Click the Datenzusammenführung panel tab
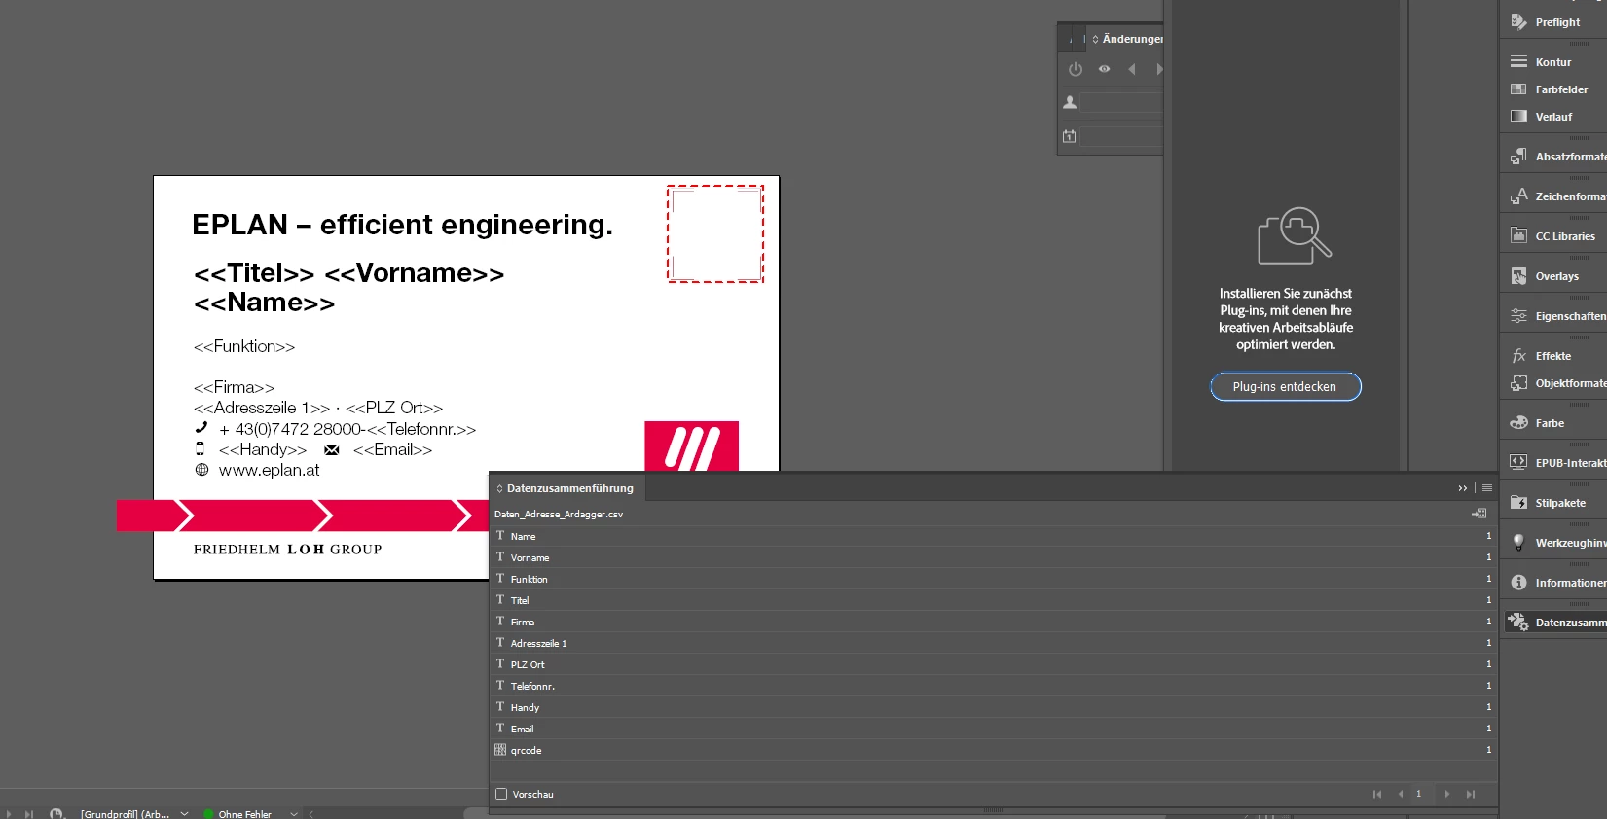 566,488
